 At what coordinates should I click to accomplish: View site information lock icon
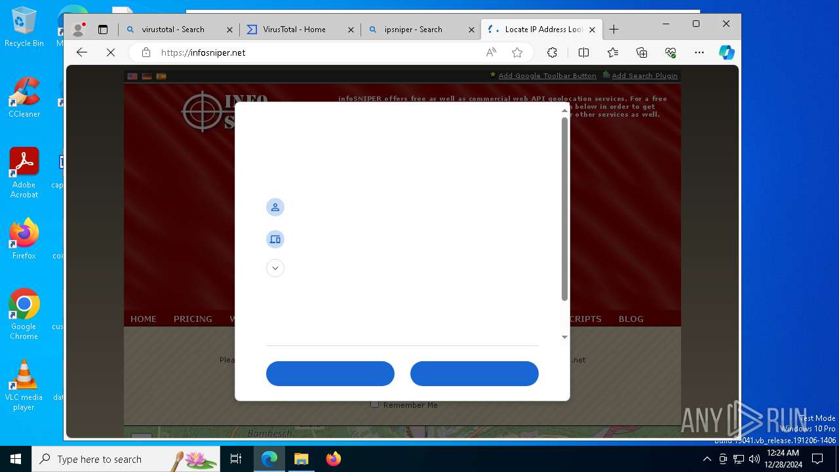[146, 52]
